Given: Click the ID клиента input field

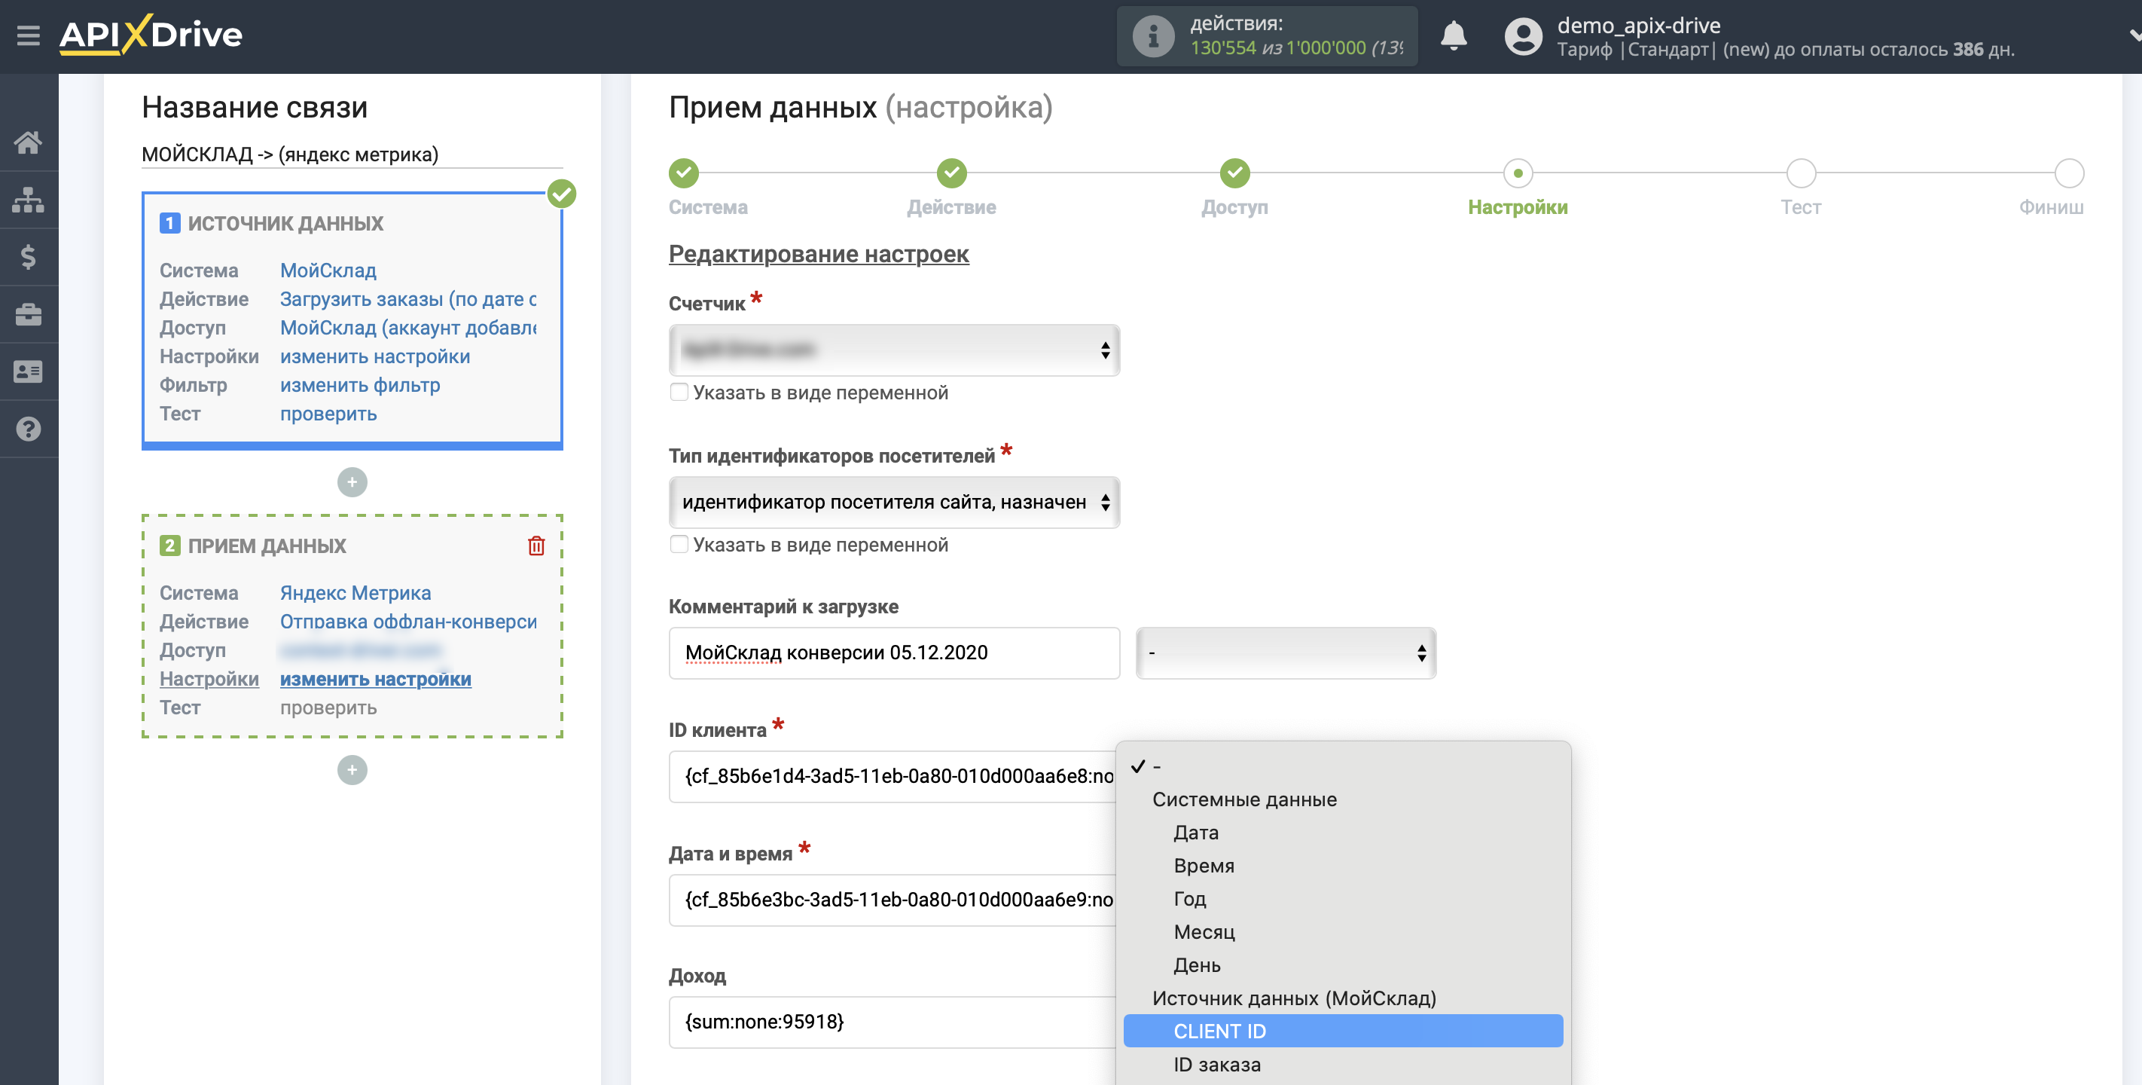Looking at the screenshot, I should click(892, 776).
